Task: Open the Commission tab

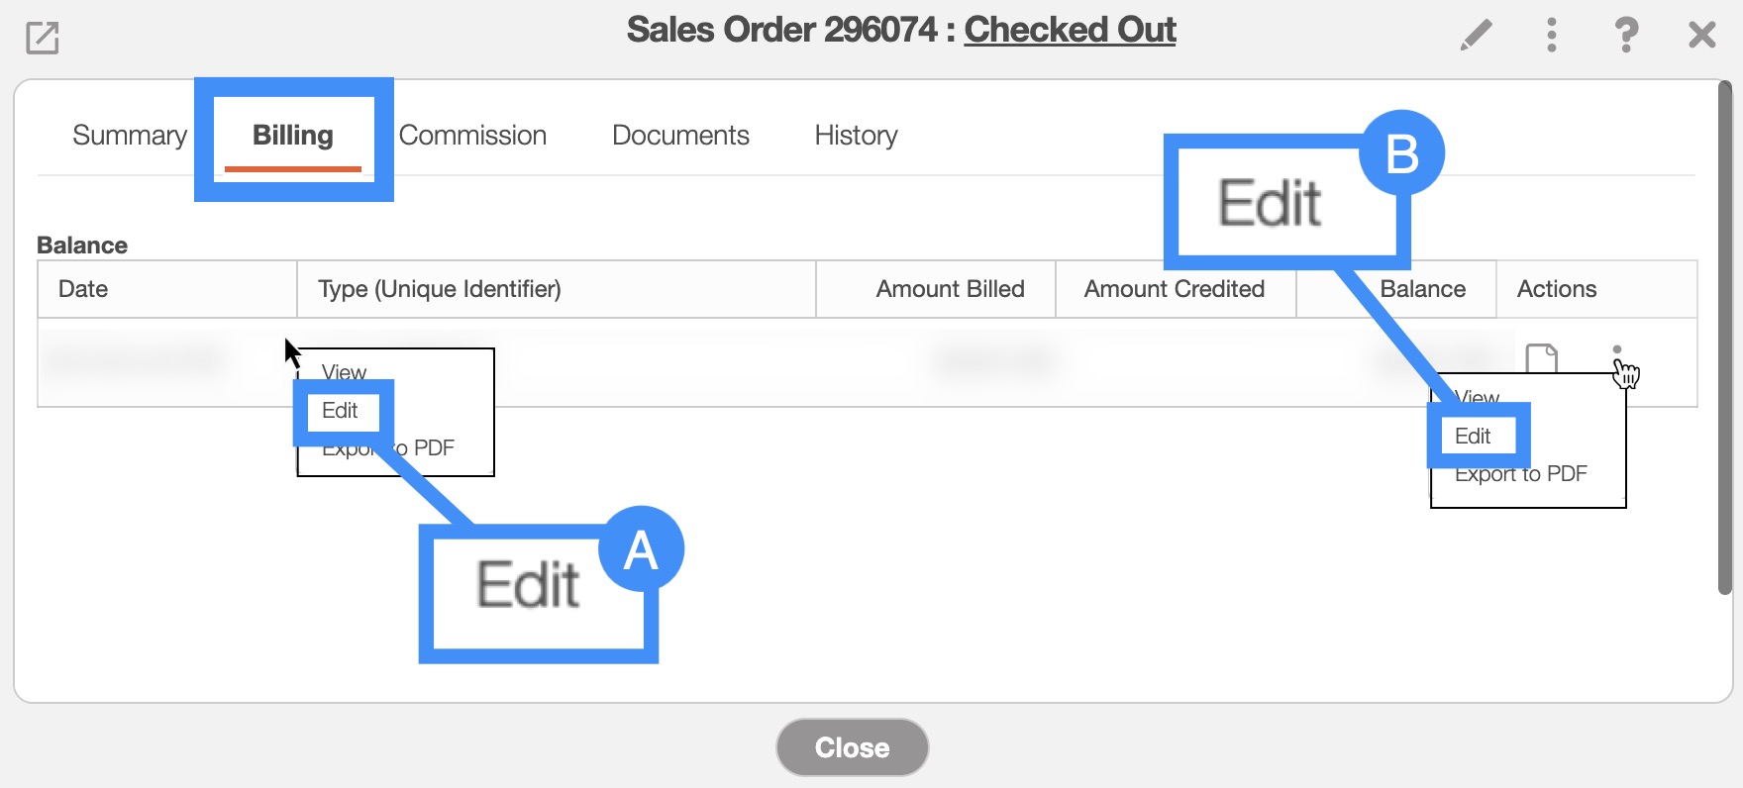Action: pos(472,136)
